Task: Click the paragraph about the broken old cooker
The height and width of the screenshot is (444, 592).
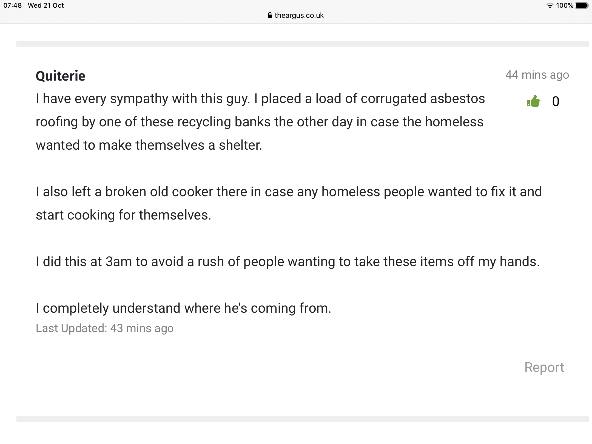Action: tap(289, 203)
